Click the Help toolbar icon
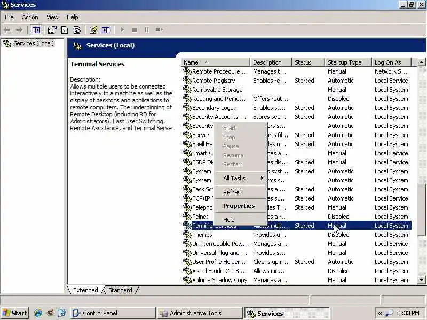Viewport: 427px width, 320px height. coord(93,30)
